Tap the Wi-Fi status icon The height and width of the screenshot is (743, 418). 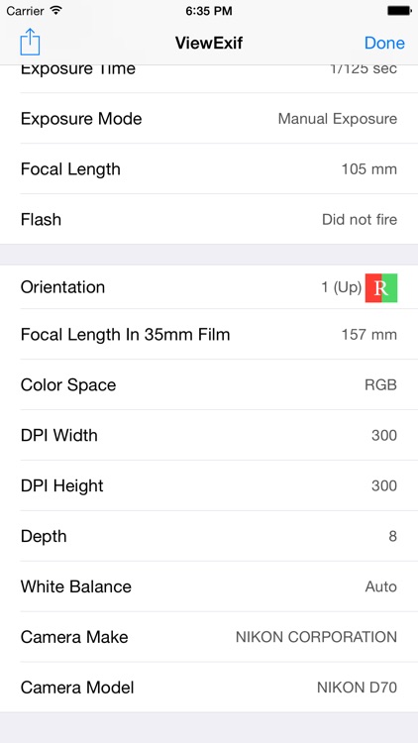pos(56,11)
